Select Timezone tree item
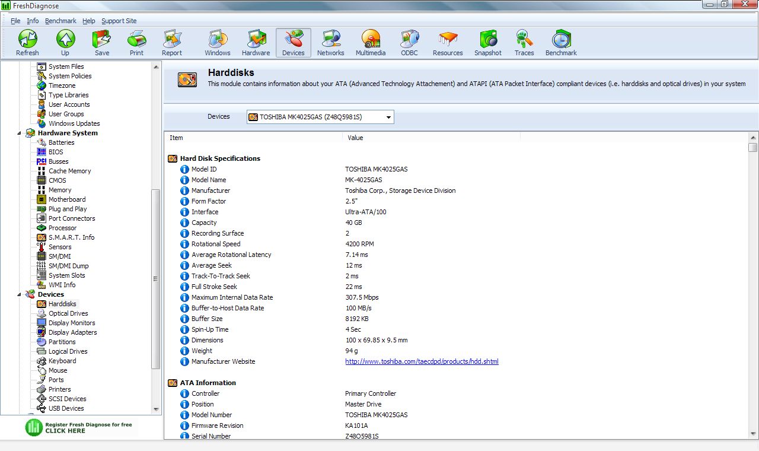 coord(62,85)
